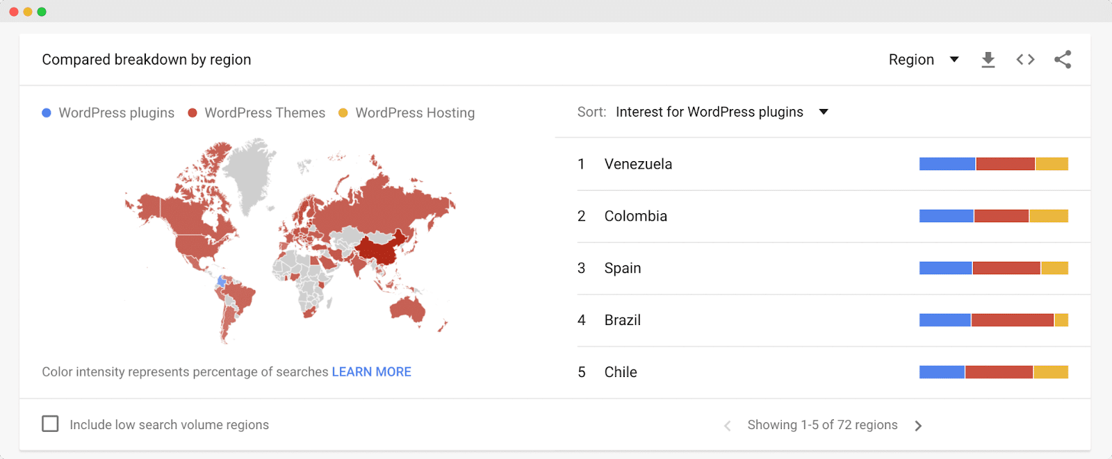This screenshot has height=459, width=1112.
Task: Expand the Sort by interest dropdown
Action: click(721, 112)
